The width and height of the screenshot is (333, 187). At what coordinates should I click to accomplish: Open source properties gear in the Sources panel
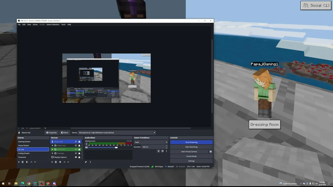(60, 162)
